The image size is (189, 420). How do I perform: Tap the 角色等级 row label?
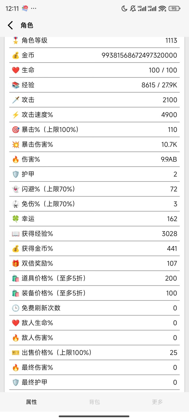(x=34, y=40)
